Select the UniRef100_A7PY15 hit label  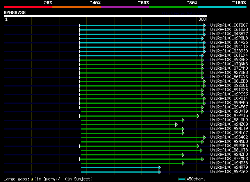click(x=229, y=116)
